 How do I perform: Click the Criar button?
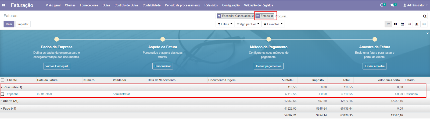point(9,24)
